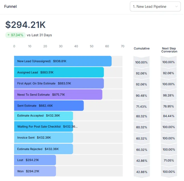This screenshot has width=184, height=181.
Task: Click the Sent Estimate funnel bar
Action: [49, 106]
